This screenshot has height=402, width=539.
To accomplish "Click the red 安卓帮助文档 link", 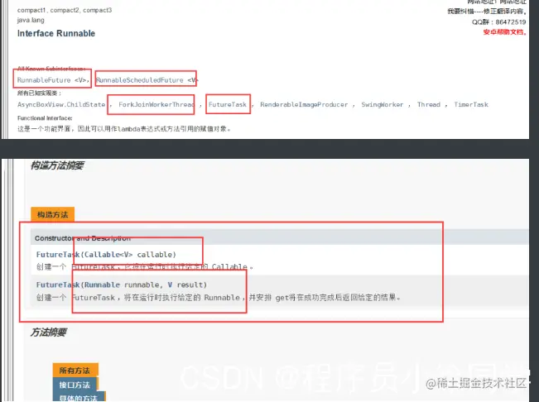I will point(504,32).
